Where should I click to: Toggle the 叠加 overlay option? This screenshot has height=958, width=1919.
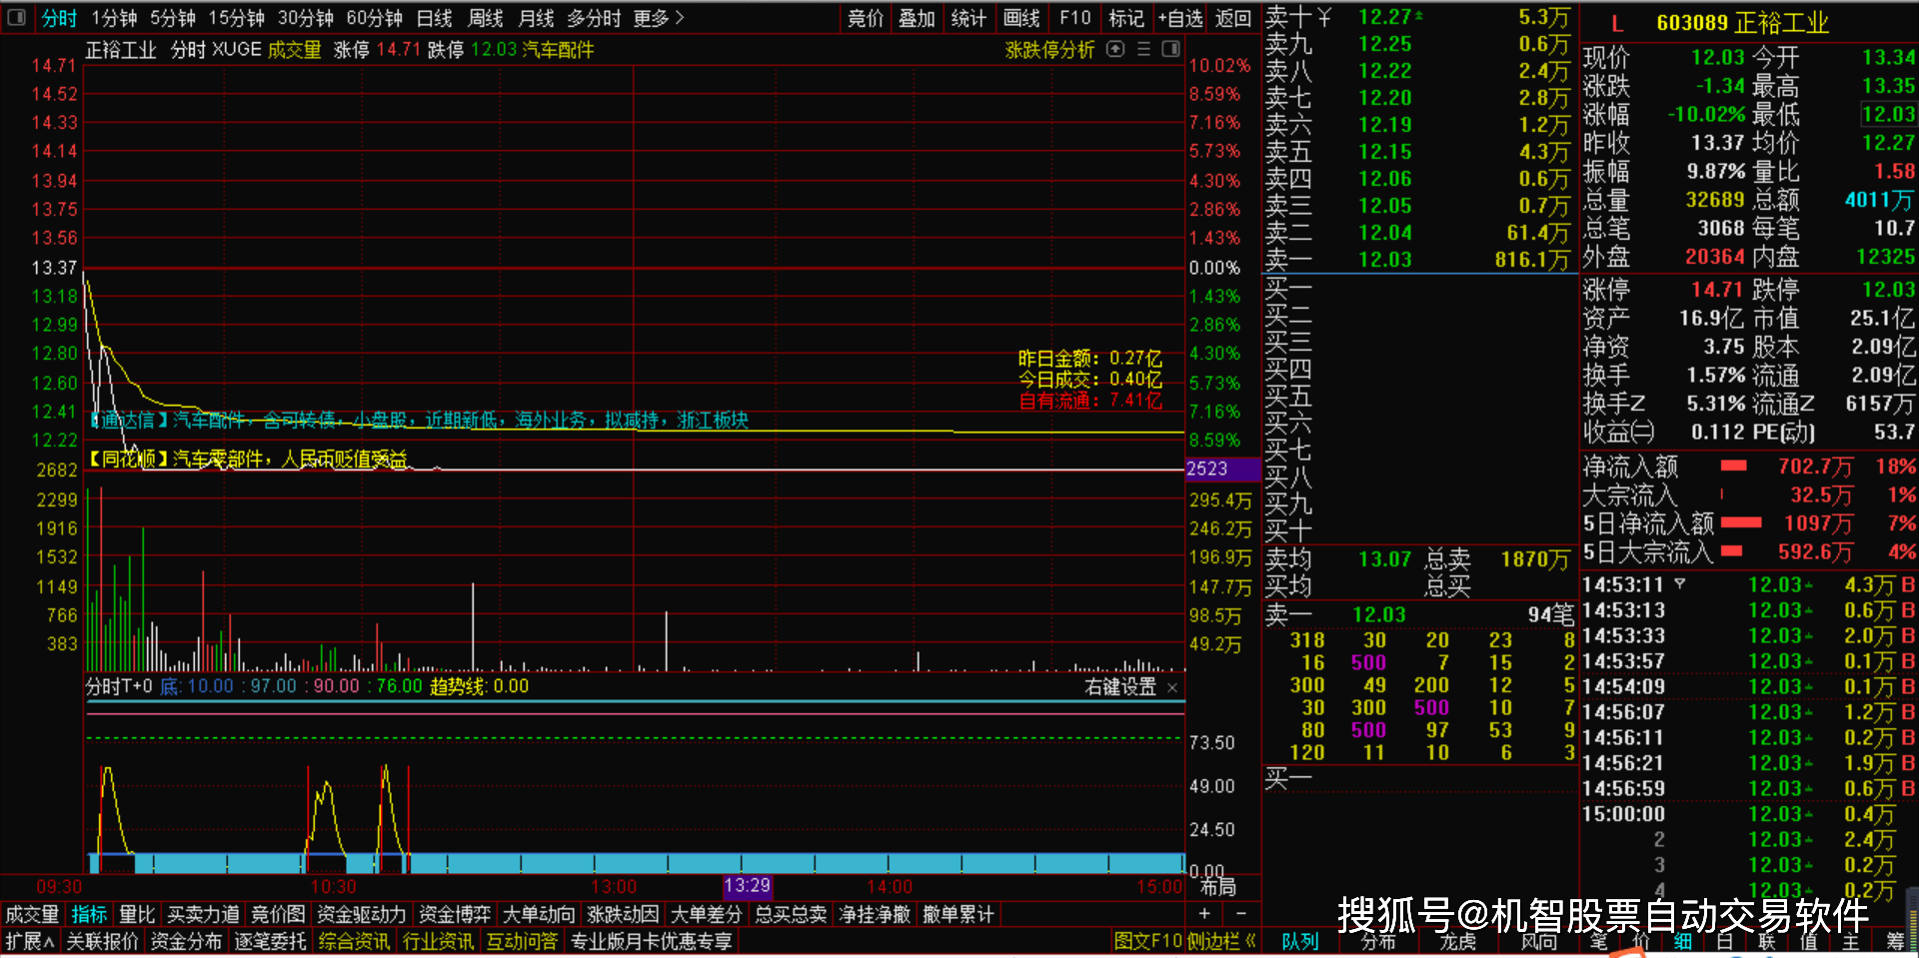917,18
